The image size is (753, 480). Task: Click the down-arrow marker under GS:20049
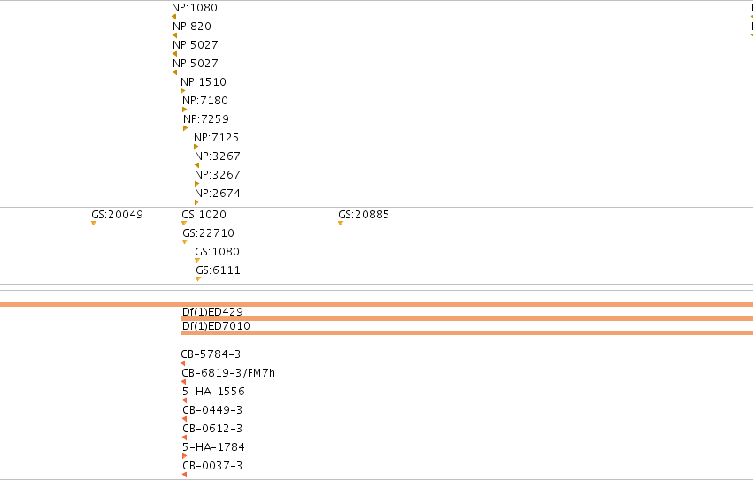coord(94,223)
